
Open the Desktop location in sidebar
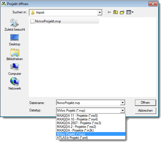(14, 40)
